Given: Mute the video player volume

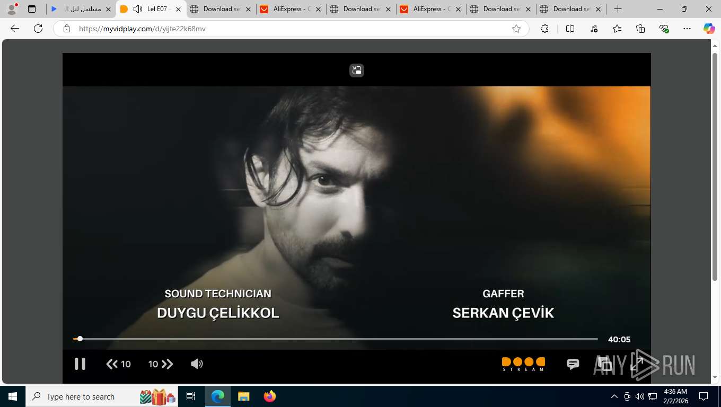Looking at the screenshot, I should [197, 364].
